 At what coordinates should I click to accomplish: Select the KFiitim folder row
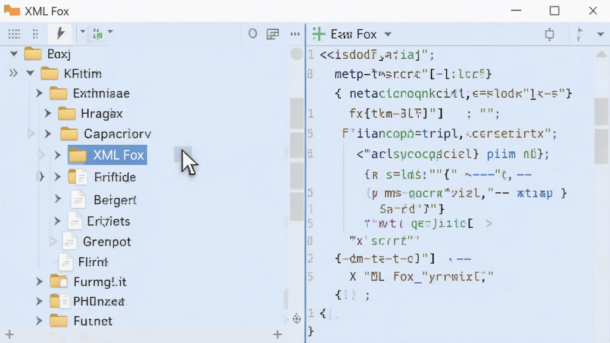click(71, 73)
